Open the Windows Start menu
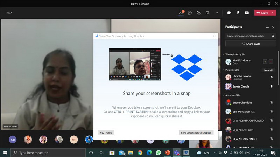280x157 pixels. click(5, 152)
